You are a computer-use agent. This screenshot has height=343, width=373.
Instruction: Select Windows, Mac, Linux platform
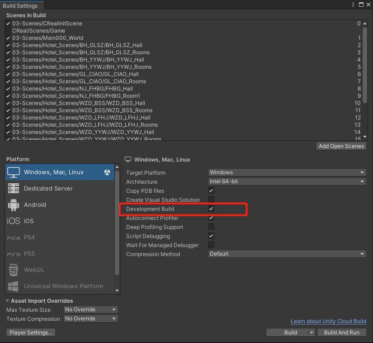click(x=60, y=172)
